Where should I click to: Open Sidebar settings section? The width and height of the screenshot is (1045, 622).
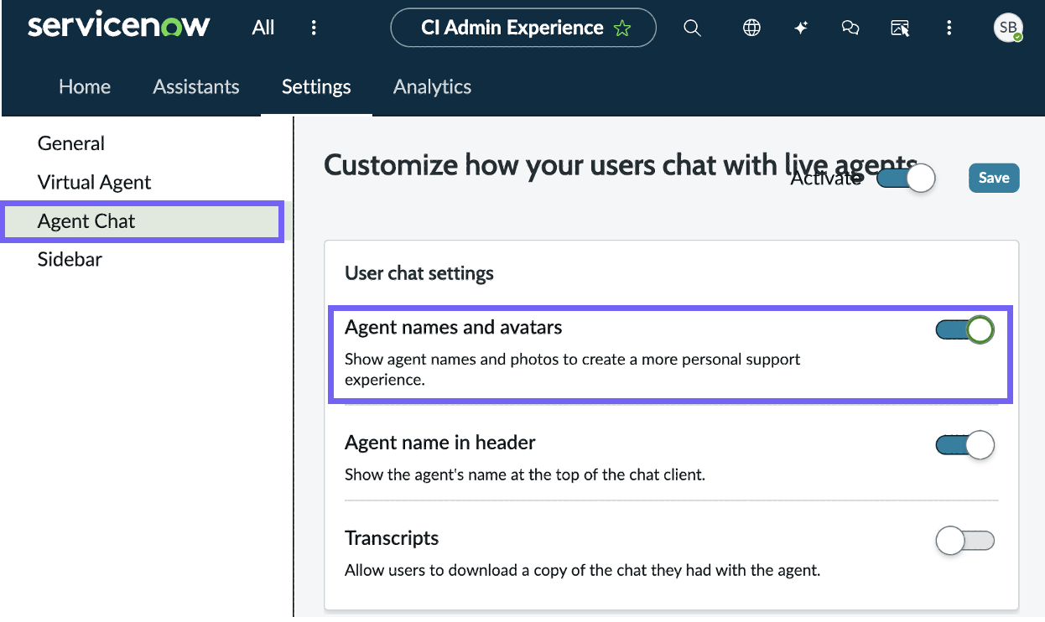70,259
